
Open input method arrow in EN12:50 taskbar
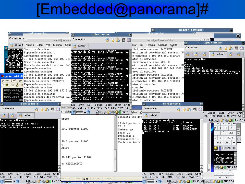[85, 112]
